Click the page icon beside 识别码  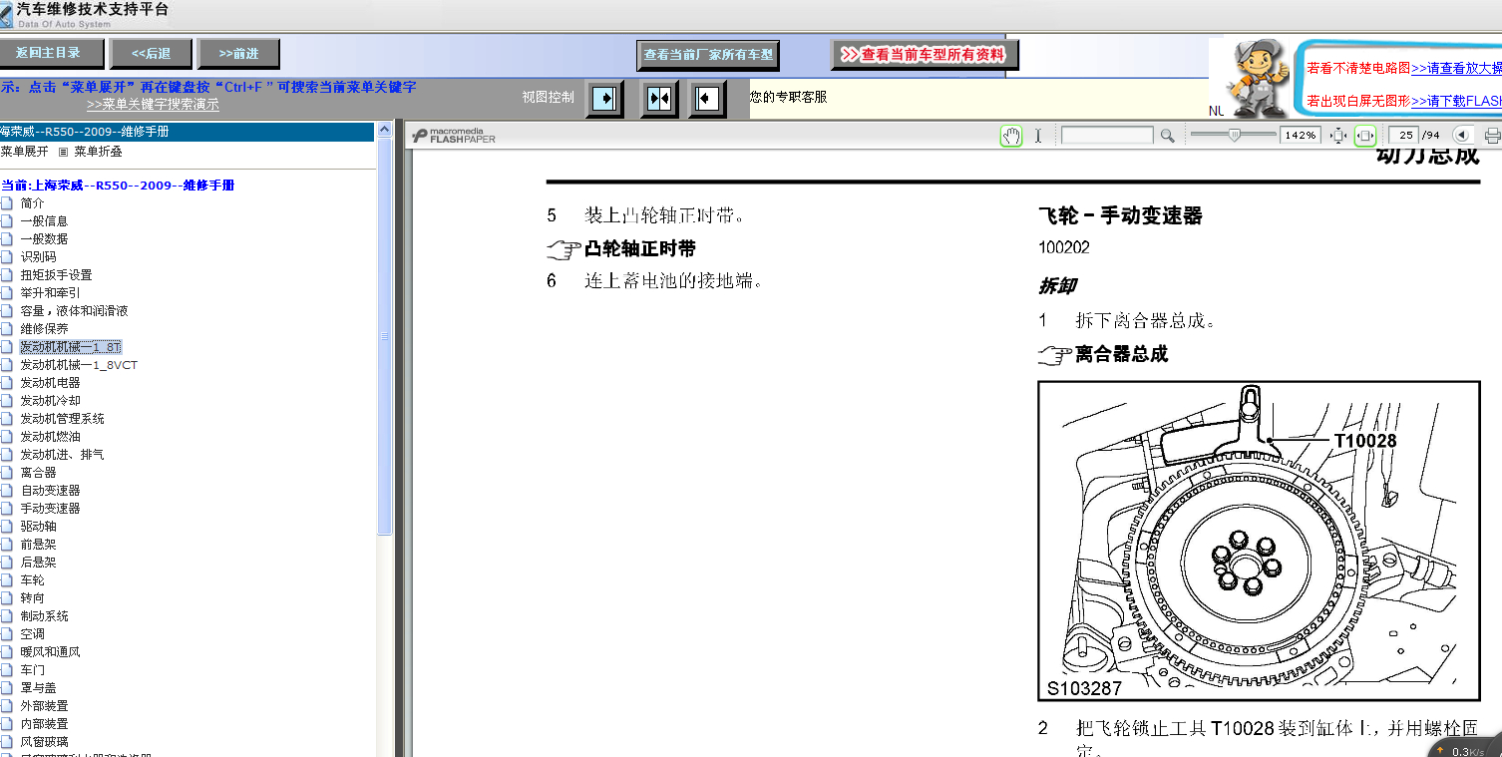coord(7,257)
